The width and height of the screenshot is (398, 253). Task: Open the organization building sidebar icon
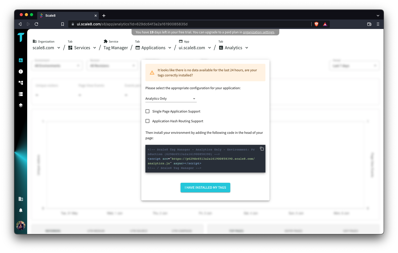click(21, 199)
